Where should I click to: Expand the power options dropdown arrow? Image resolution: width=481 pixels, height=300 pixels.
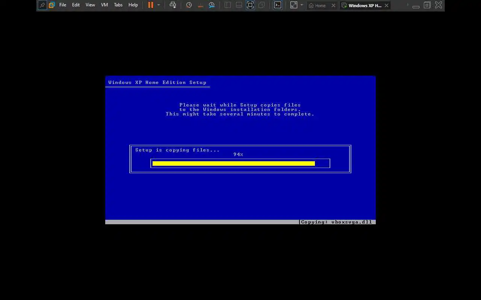[159, 5]
